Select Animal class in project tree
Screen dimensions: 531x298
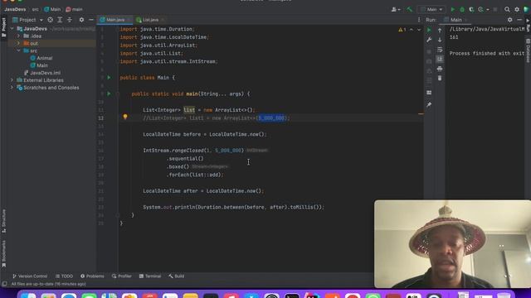click(x=41, y=58)
